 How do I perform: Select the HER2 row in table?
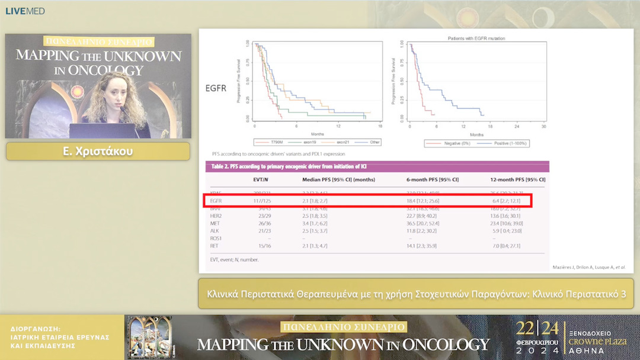pyautogui.click(x=367, y=217)
